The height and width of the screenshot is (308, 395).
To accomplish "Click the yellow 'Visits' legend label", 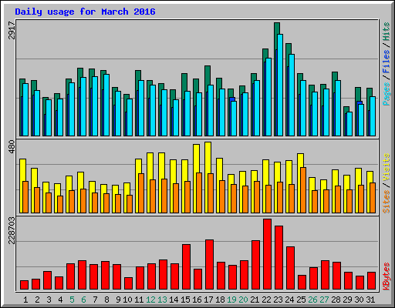I will [x=387, y=167].
